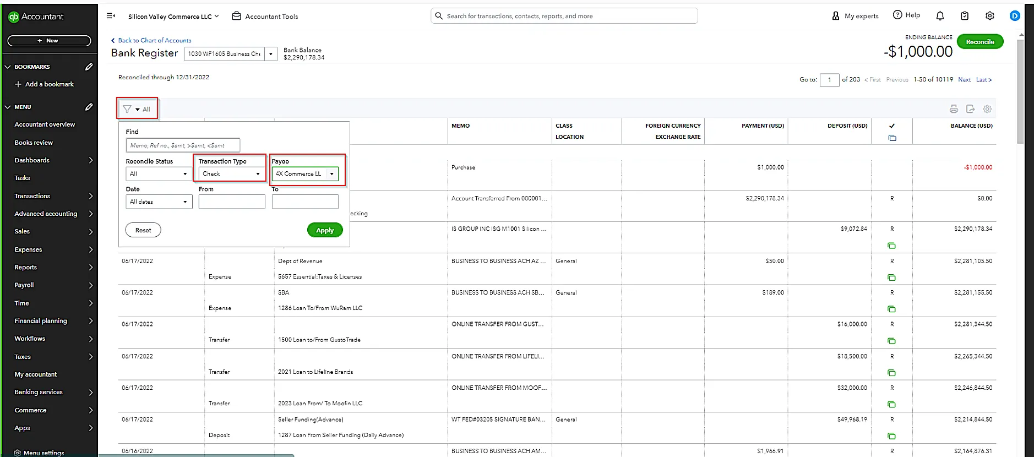Open attachment for IS GROUP INC deposit row
Image resolution: width=1034 pixels, height=457 pixels.
pos(891,246)
